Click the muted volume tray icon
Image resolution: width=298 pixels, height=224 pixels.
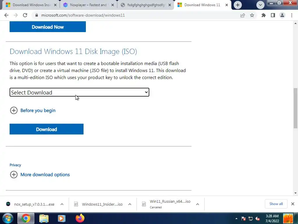pyautogui.click(x=258, y=218)
